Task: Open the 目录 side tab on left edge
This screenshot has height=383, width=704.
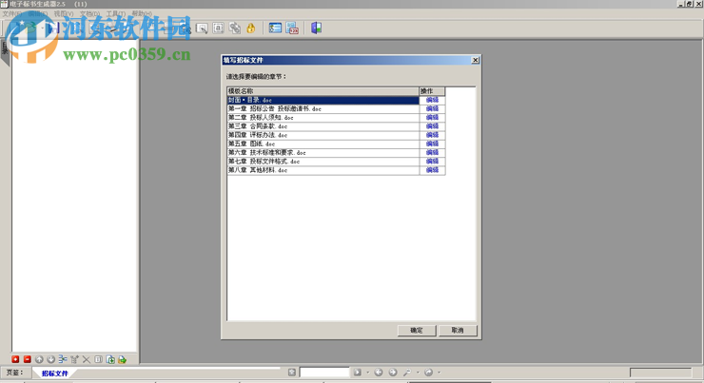Action: pos(5,48)
